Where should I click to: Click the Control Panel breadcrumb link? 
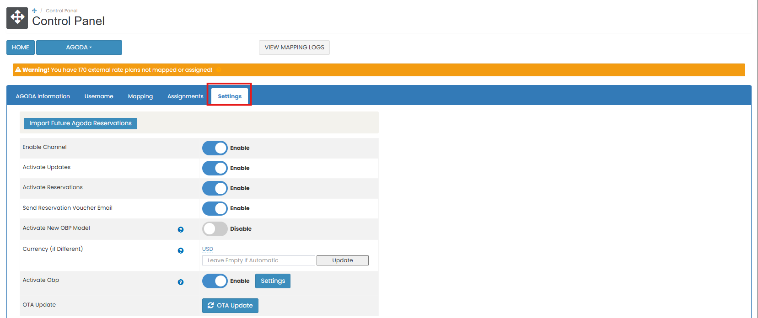(x=62, y=11)
